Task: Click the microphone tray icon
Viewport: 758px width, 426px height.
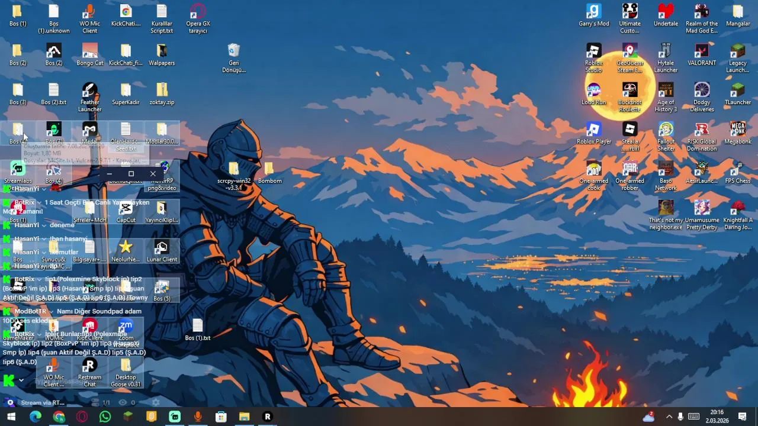Action: pos(680,417)
